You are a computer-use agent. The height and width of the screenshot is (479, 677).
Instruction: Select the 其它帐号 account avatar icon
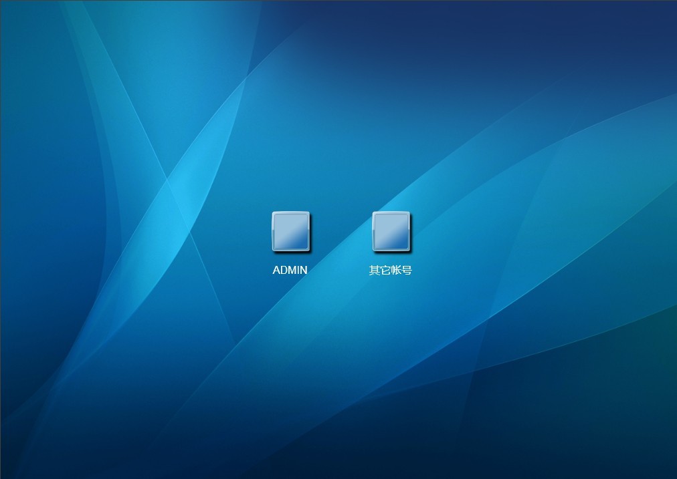point(391,232)
